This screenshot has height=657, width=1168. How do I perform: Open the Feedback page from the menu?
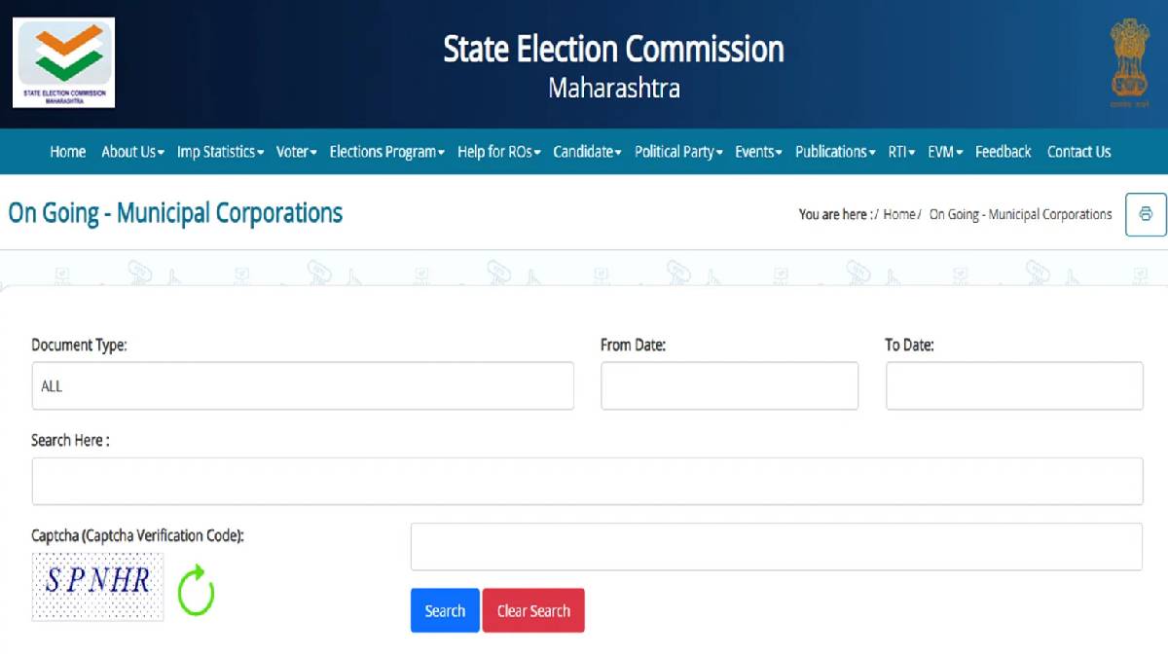pyautogui.click(x=1004, y=152)
